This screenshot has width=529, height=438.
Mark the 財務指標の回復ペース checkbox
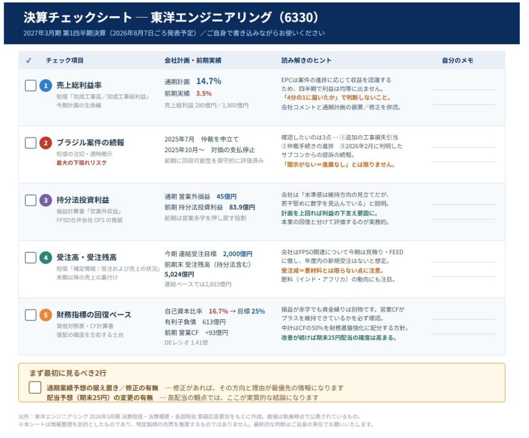30,315
